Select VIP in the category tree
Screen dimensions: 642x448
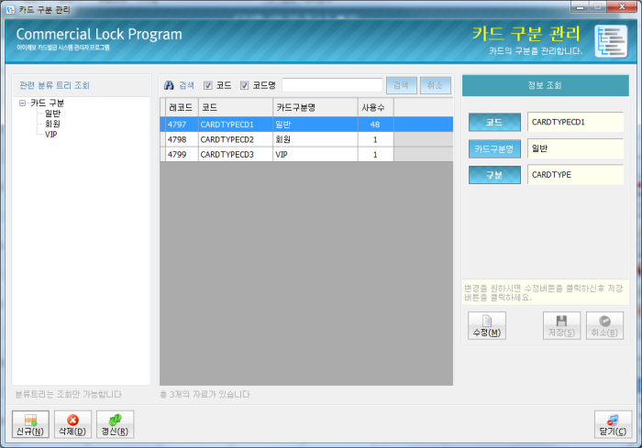click(x=51, y=134)
